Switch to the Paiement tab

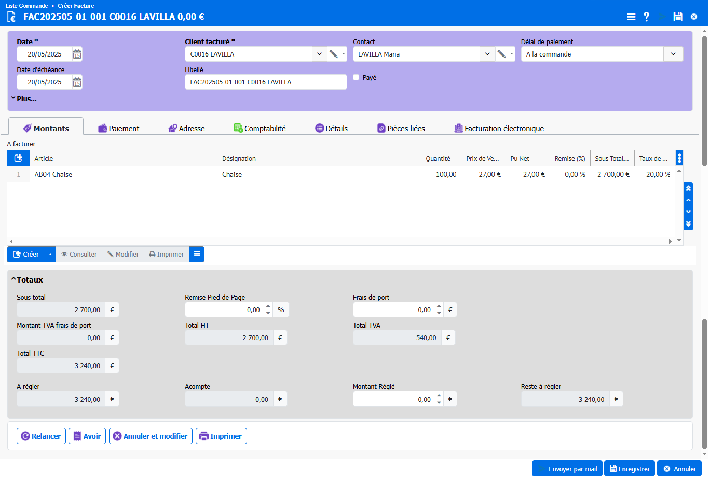[118, 128]
